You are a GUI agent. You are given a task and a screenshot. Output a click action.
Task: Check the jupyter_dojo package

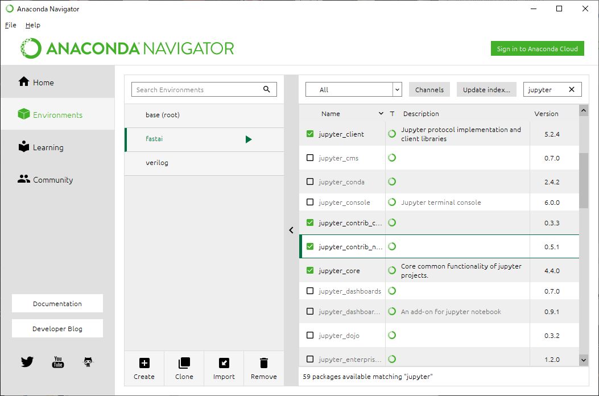[x=310, y=335]
